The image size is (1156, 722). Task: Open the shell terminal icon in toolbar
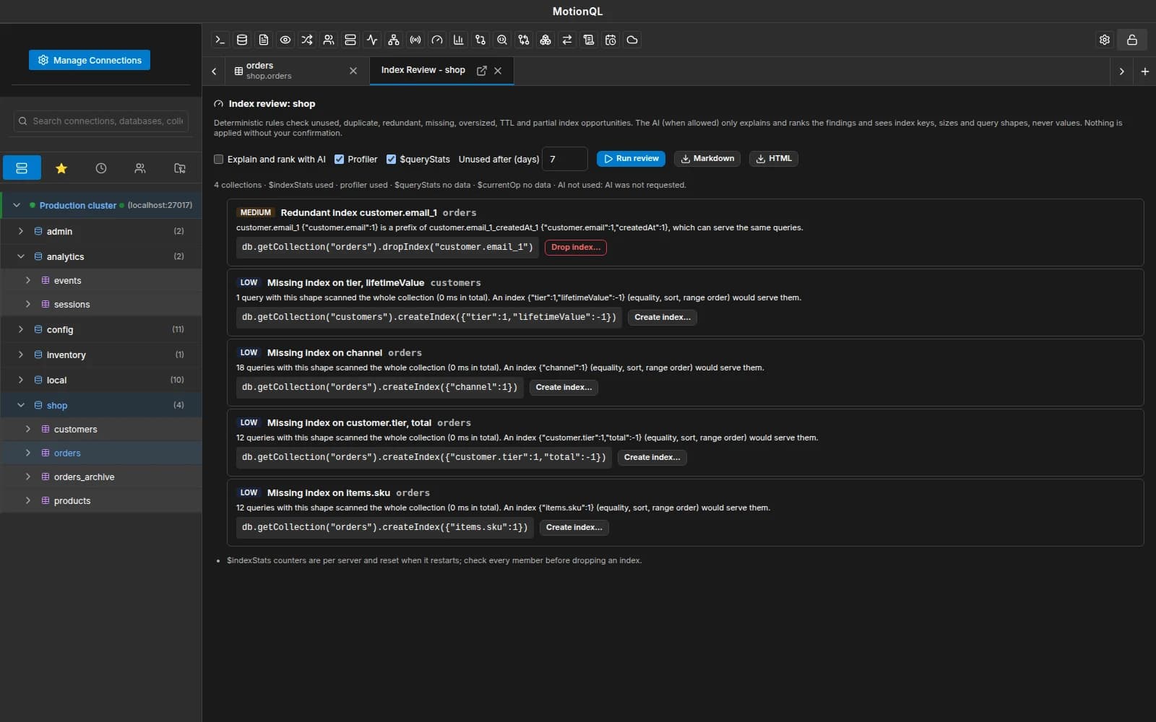pyautogui.click(x=220, y=40)
